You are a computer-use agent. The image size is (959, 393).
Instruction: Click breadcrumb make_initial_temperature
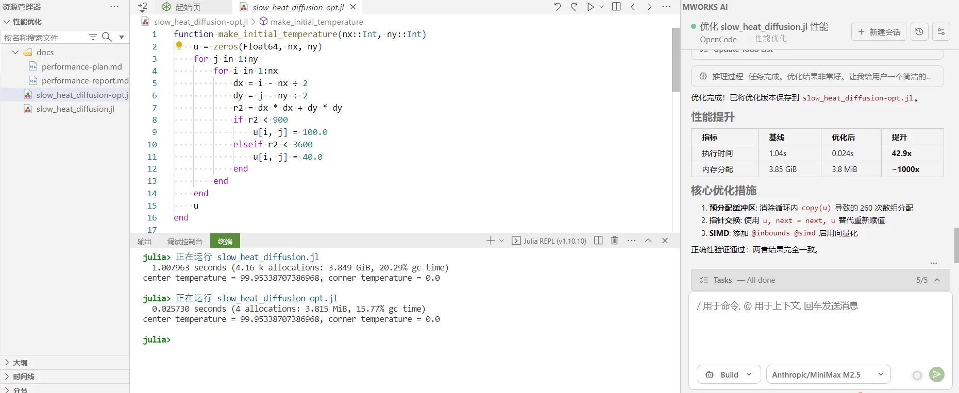(x=316, y=22)
